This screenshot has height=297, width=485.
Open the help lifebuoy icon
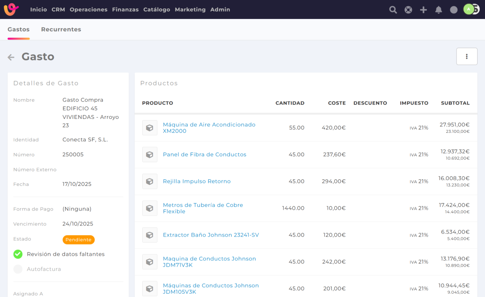[408, 9]
